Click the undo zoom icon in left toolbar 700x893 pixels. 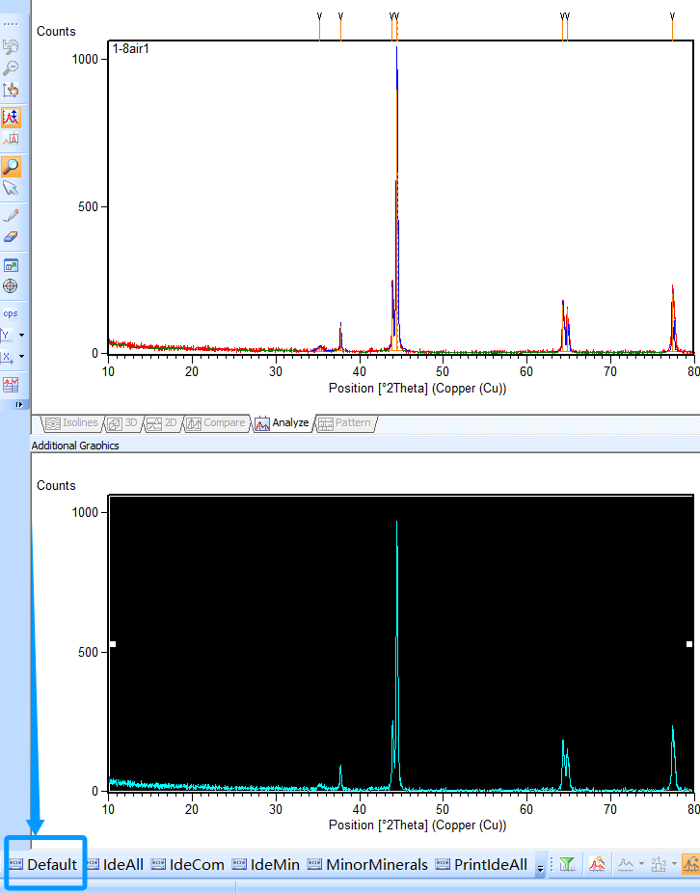(11, 46)
